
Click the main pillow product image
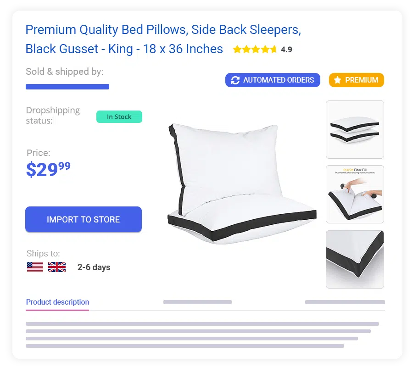[242, 183]
